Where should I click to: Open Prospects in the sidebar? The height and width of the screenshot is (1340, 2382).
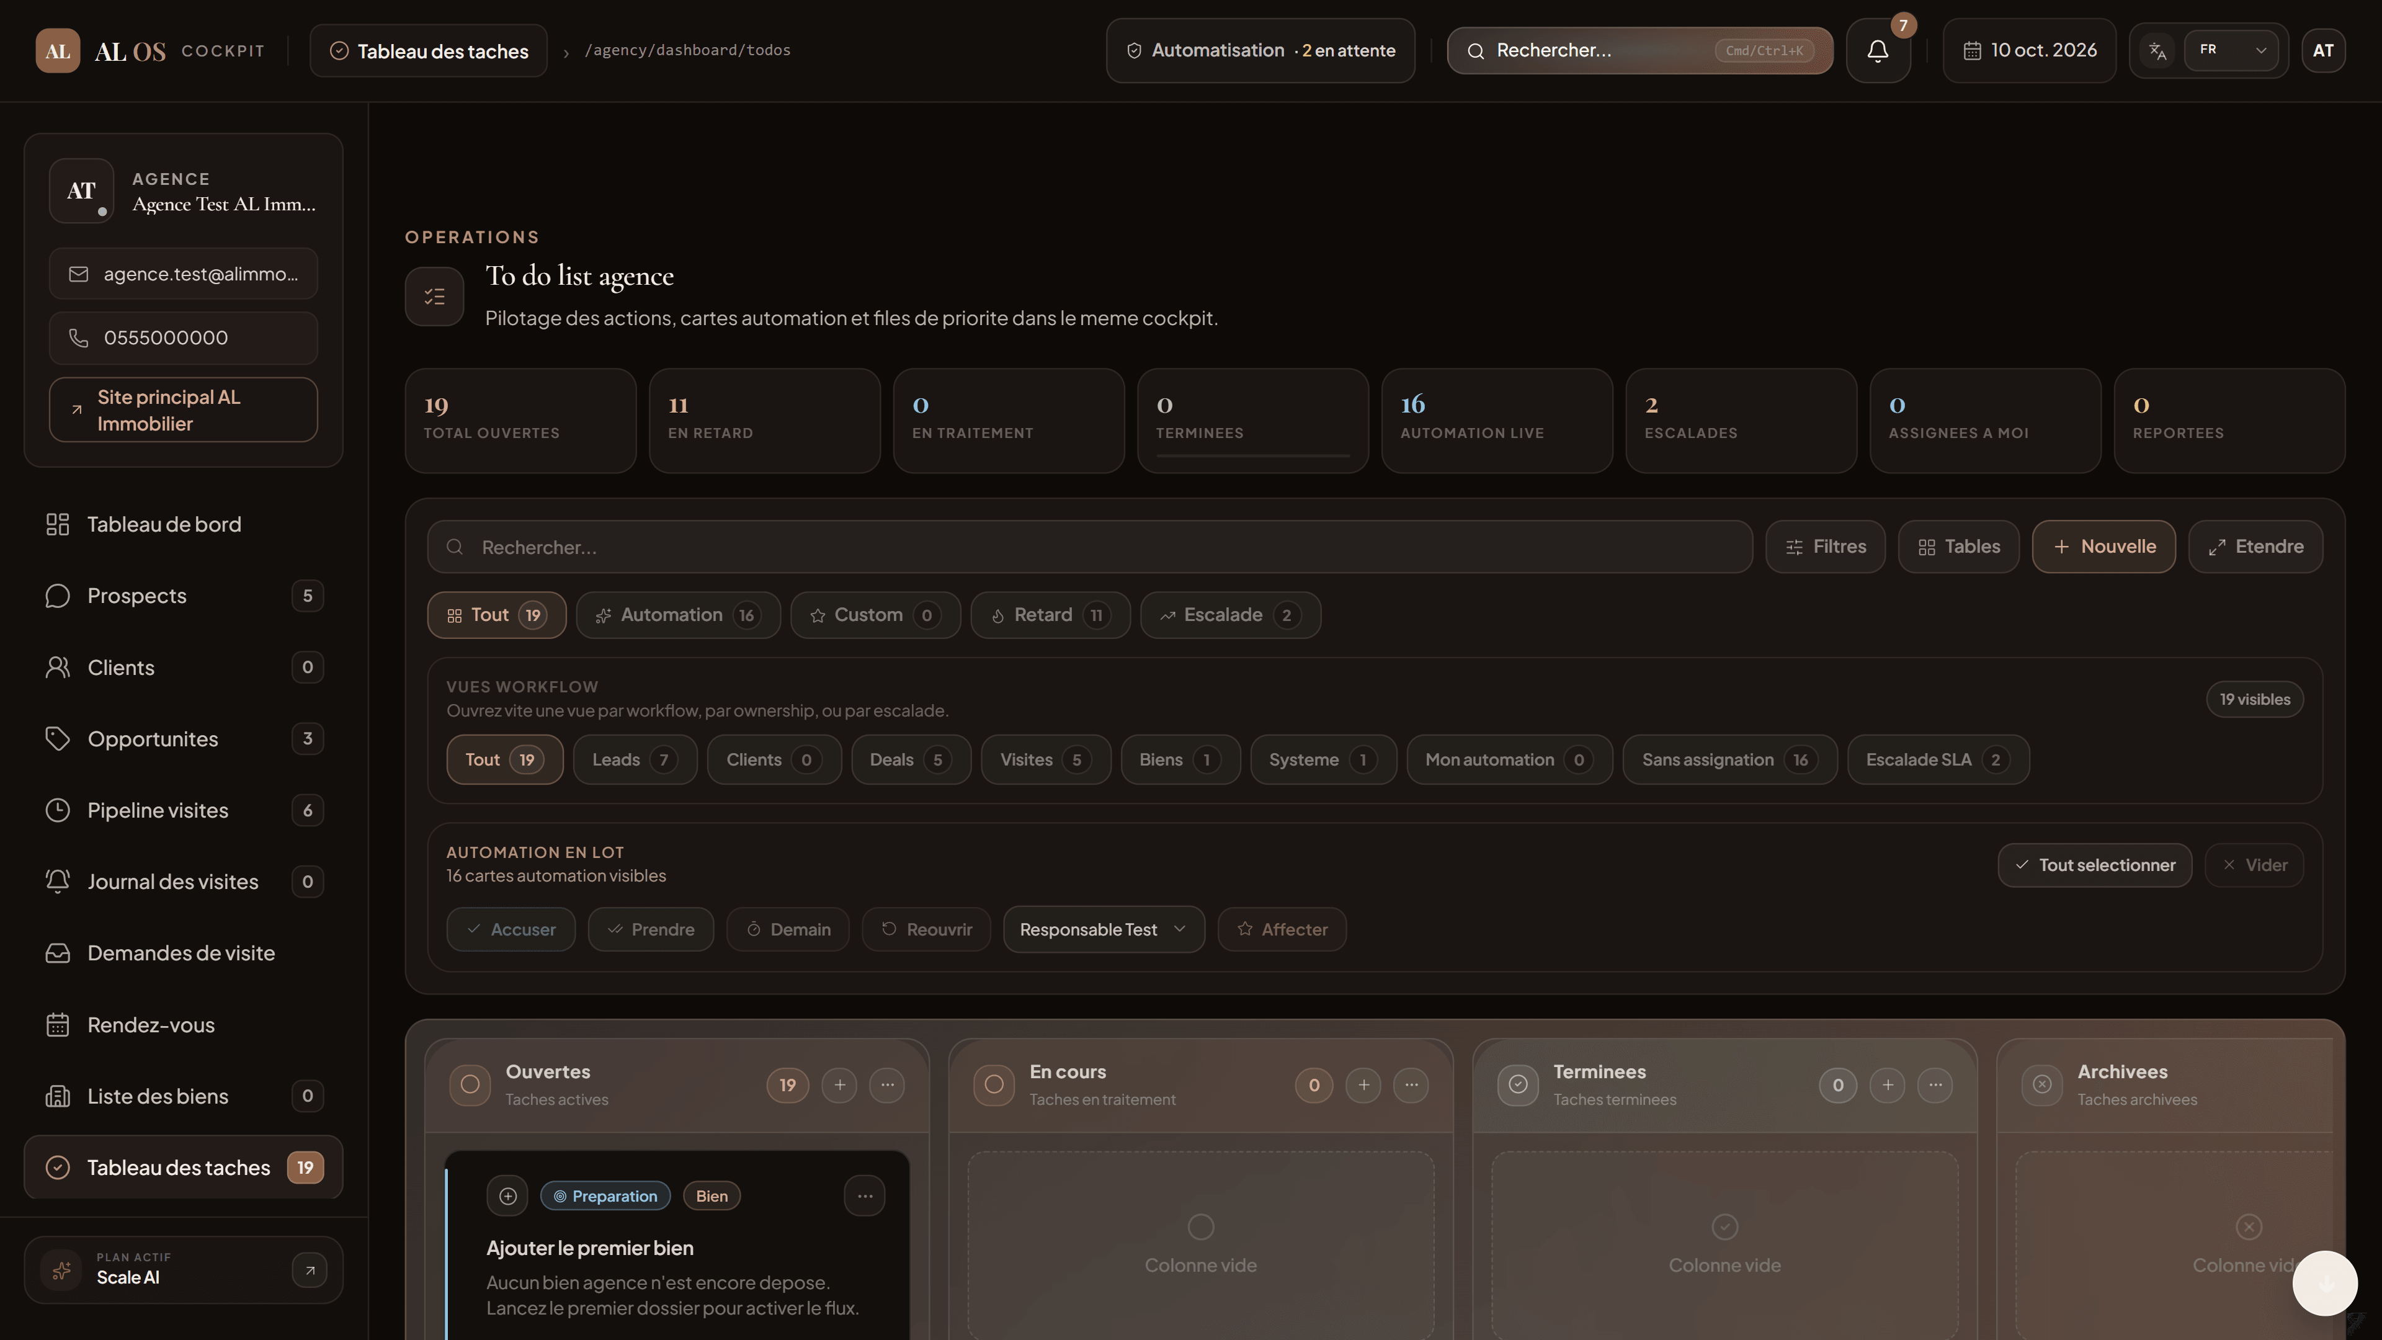tap(183, 596)
